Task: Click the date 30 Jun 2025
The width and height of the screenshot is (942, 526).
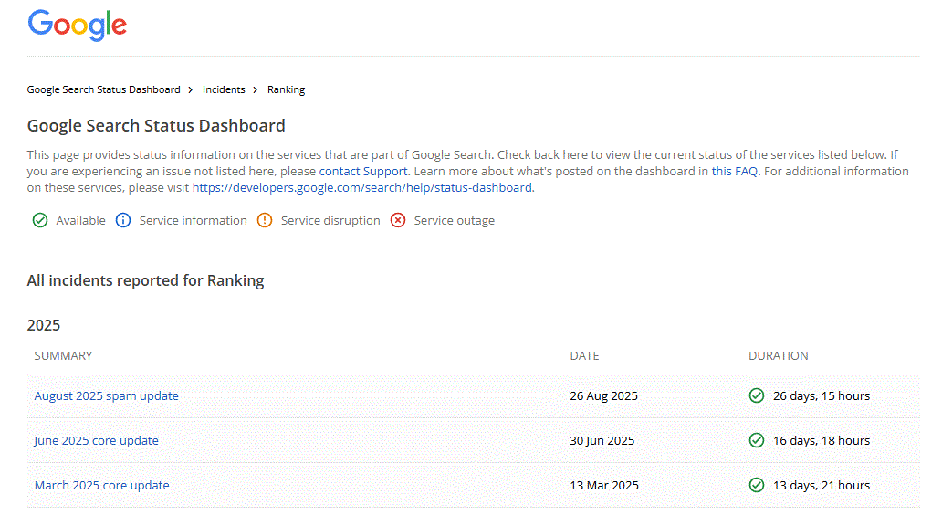Action: click(x=602, y=441)
